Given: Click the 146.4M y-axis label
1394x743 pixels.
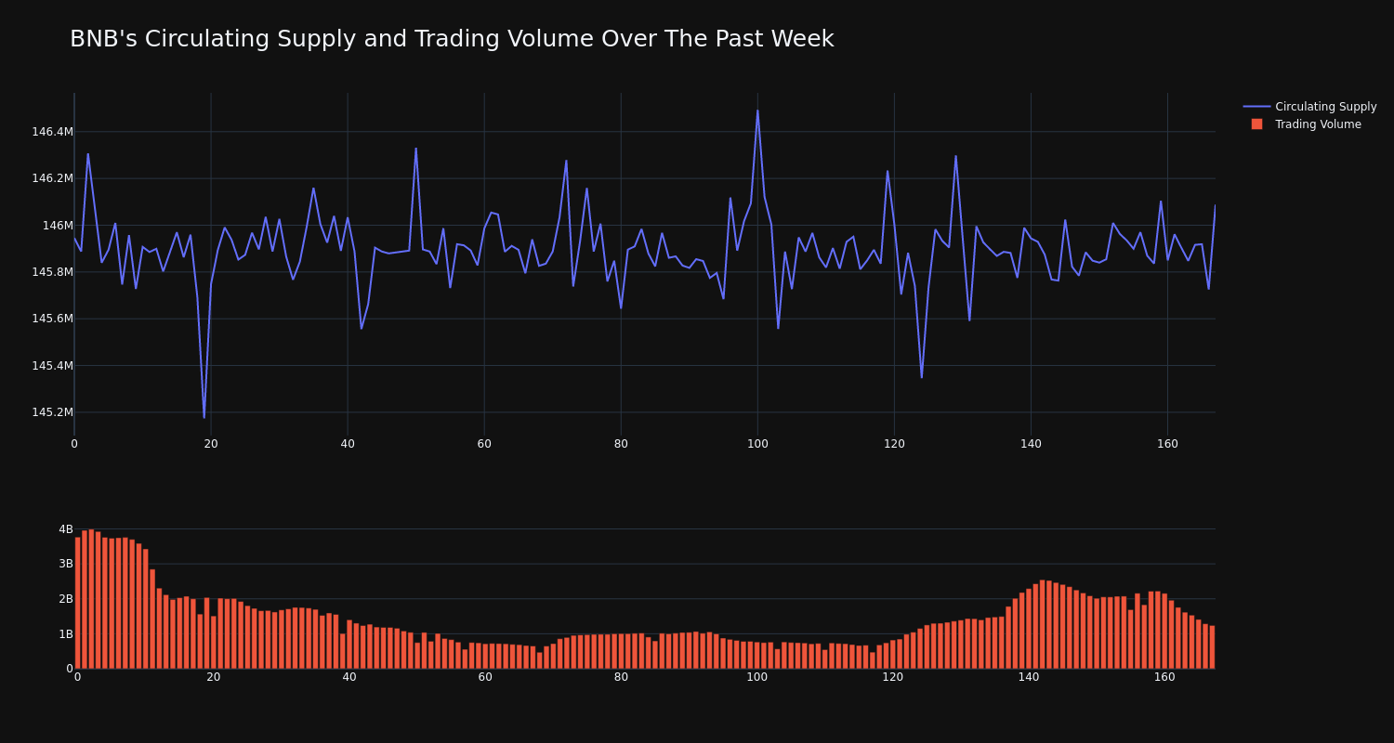Looking at the screenshot, I should coord(52,132).
